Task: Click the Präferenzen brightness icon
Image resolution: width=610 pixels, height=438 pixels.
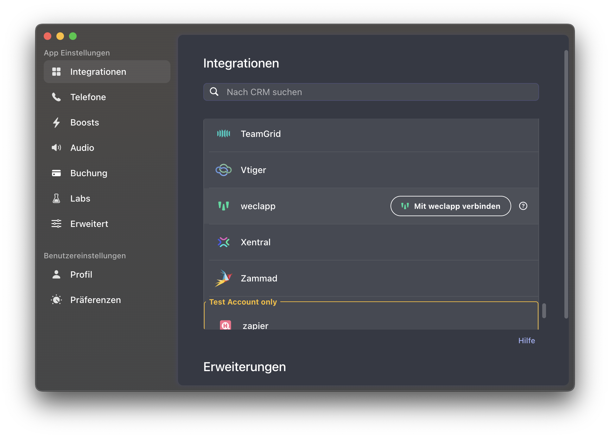Action: (x=56, y=300)
